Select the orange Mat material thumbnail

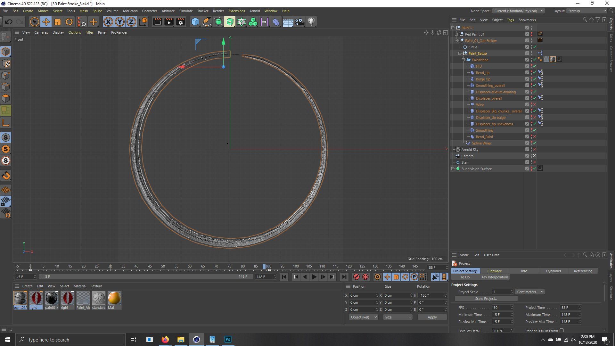pos(114,298)
